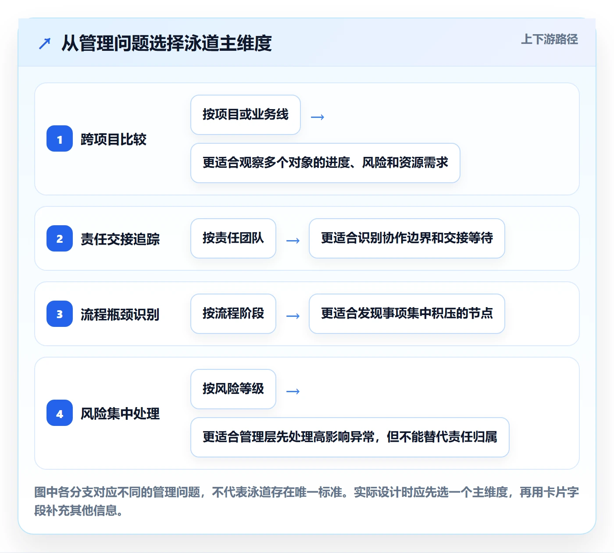The height and width of the screenshot is (553, 614).
Task: Click the 按项目或业务线 box
Action: point(246,115)
